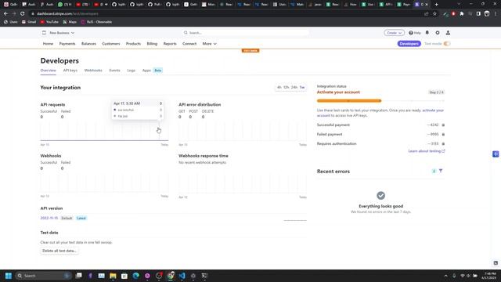The width and height of the screenshot is (501, 282).
Task: Copy the Successful payment test card number
Action: [443, 125]
